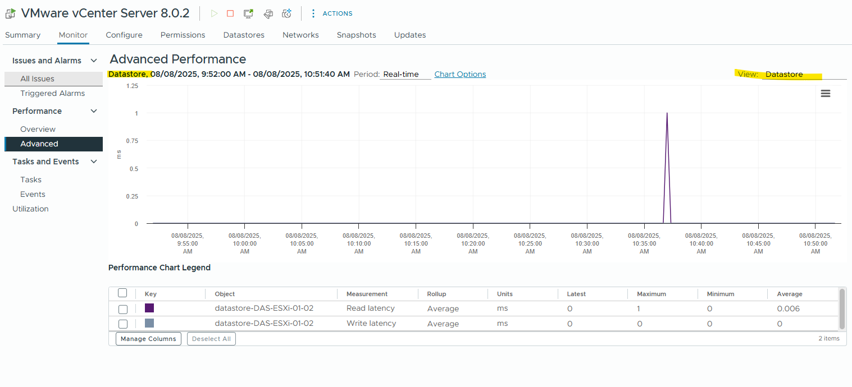Check the Write latency row checkbox
The width and height of the screenshot is (852, 387).
point(123,324)
